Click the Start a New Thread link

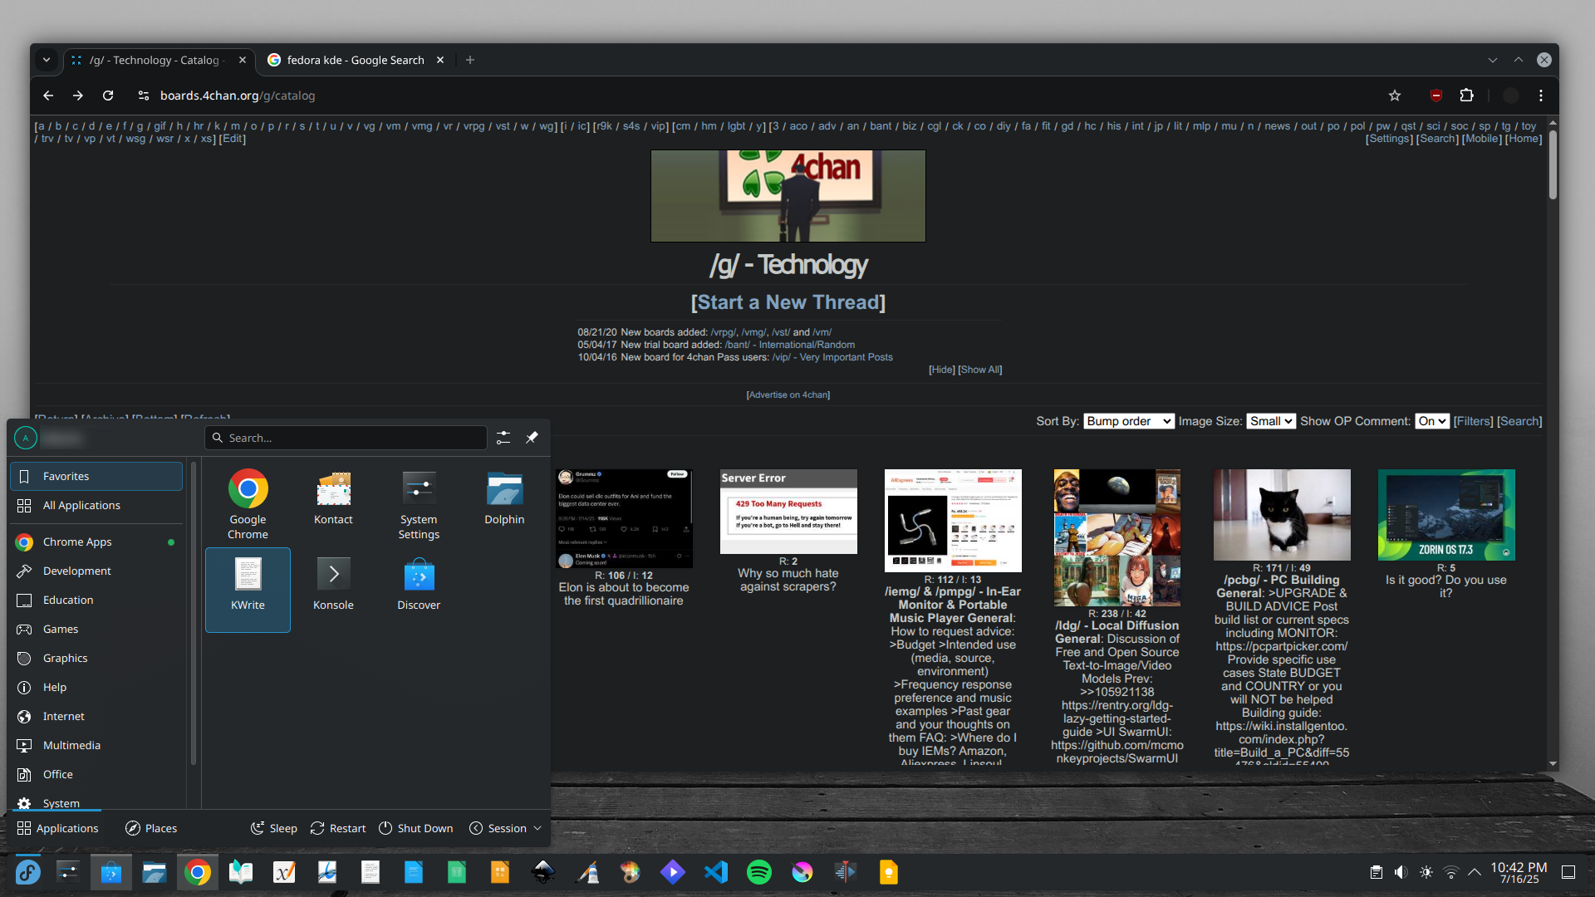pos(788,302)
